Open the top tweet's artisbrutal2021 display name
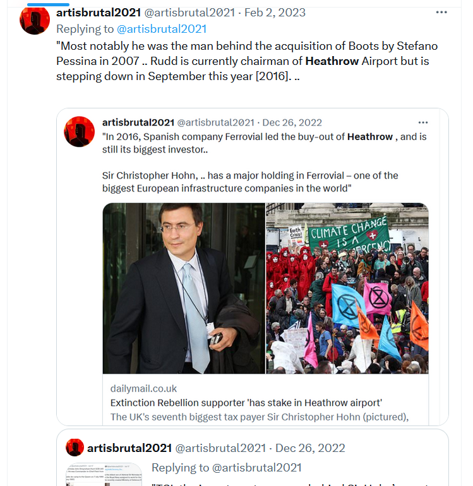 point(99,13)
